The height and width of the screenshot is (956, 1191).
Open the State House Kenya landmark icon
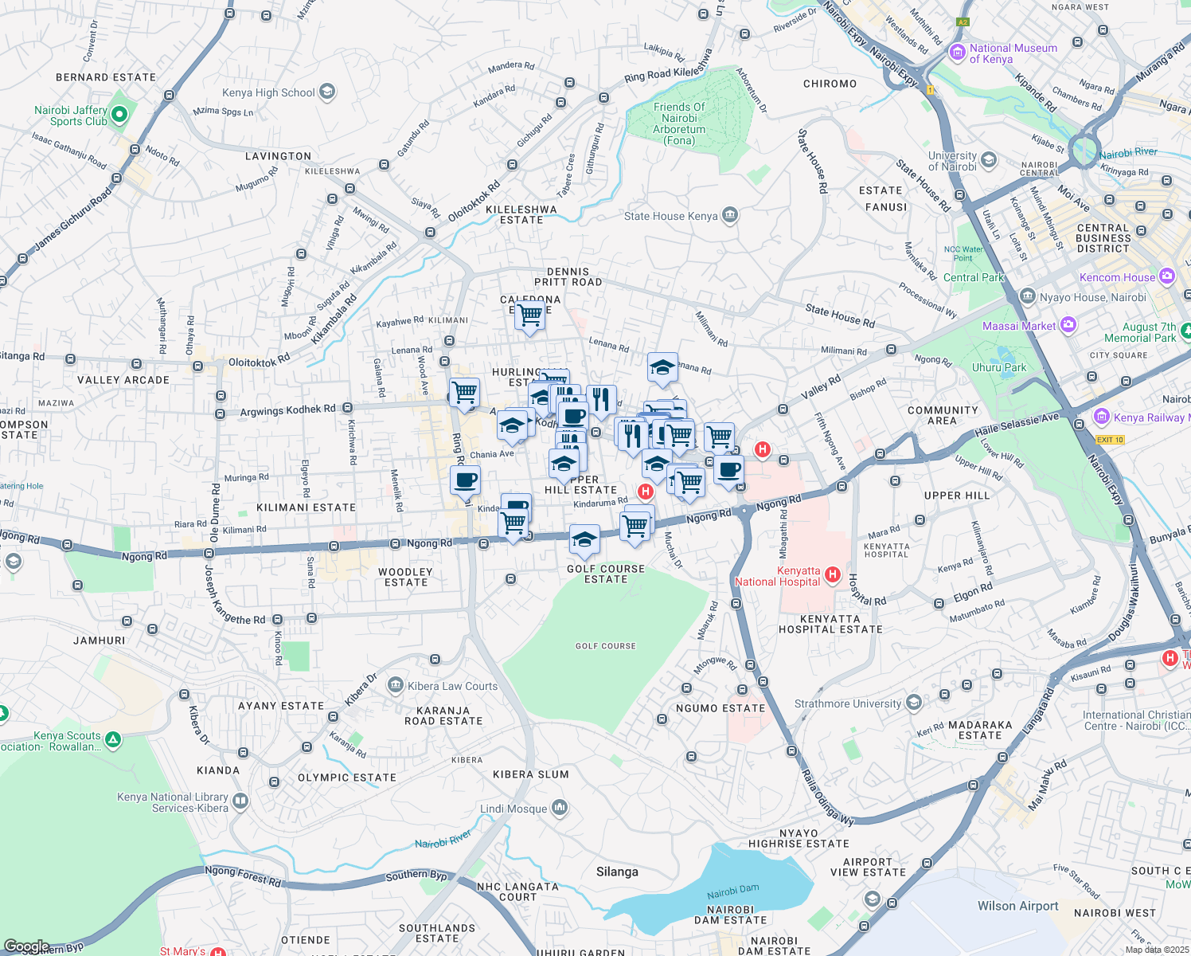coord(729,216)
